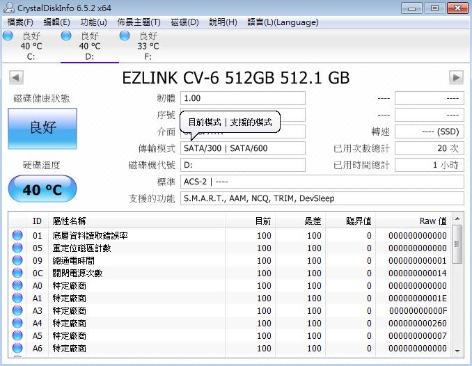Click status orb of attribute A4
Viewport: 472px width, 366px height.
coord(17,323)
